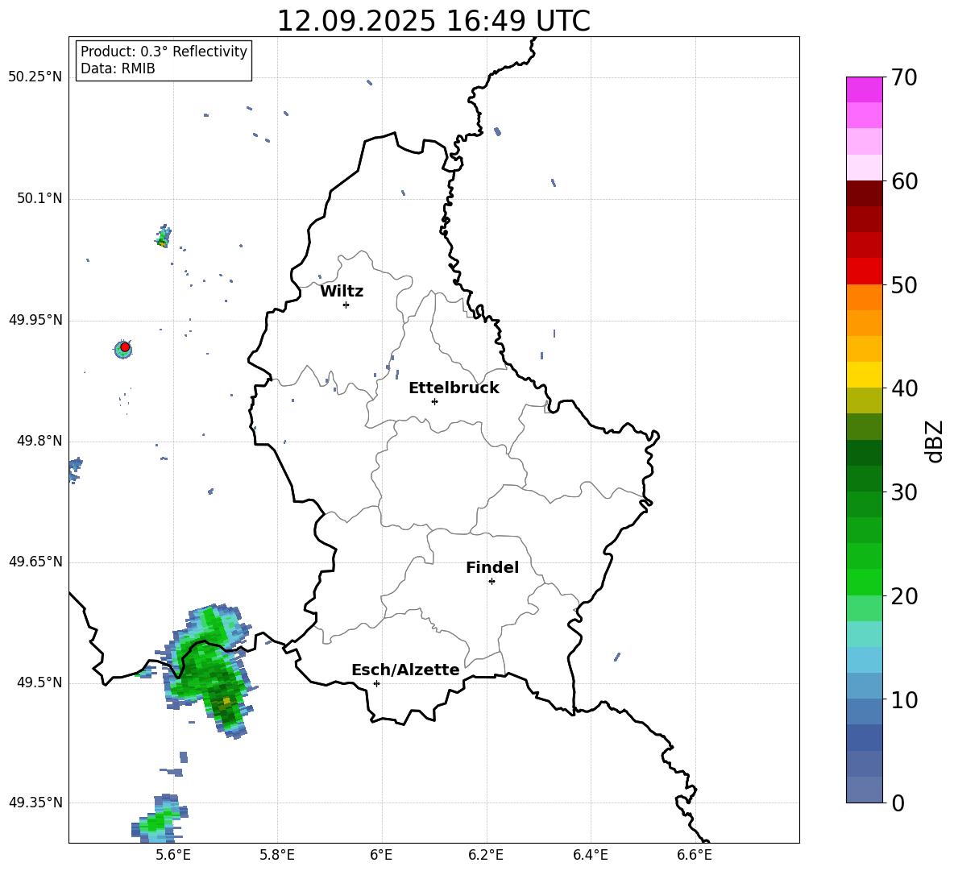Click the 50.25°N latitude tick label

coord(35,77)
